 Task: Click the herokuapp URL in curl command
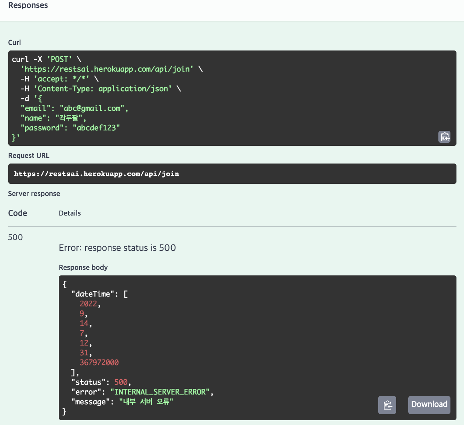pyautogui.click(x=107, y=69)
